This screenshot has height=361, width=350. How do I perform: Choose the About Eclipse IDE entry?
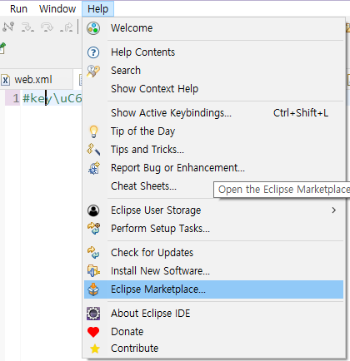point(213,314)
